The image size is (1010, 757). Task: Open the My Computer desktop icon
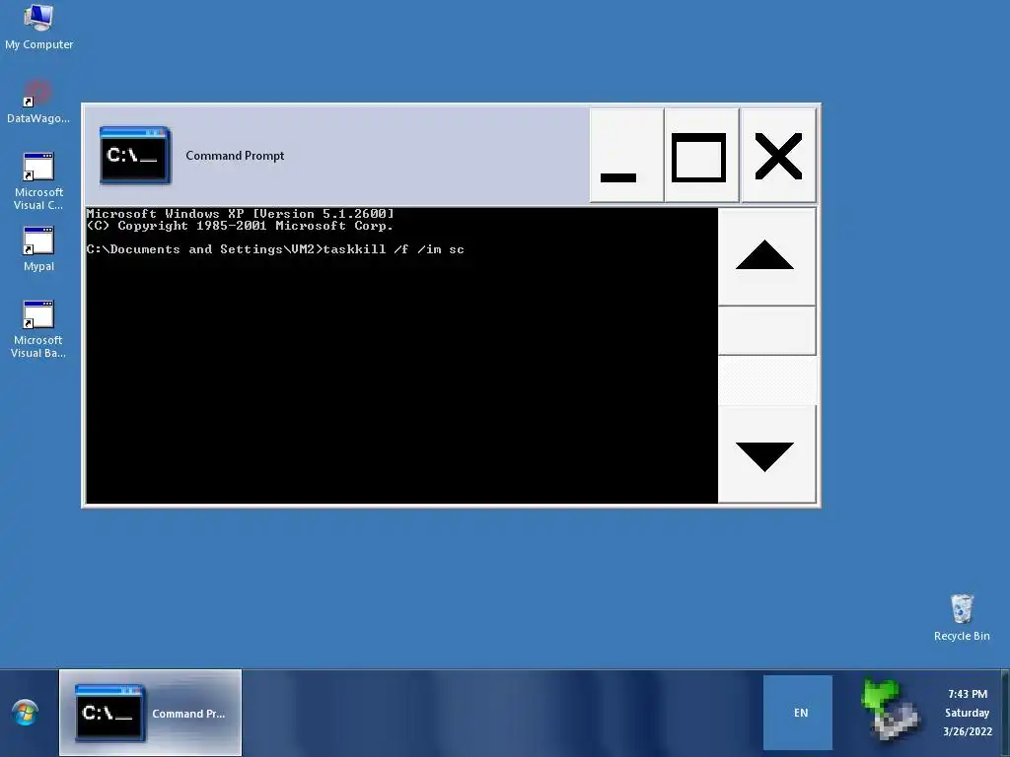click(x=38, y=27)
